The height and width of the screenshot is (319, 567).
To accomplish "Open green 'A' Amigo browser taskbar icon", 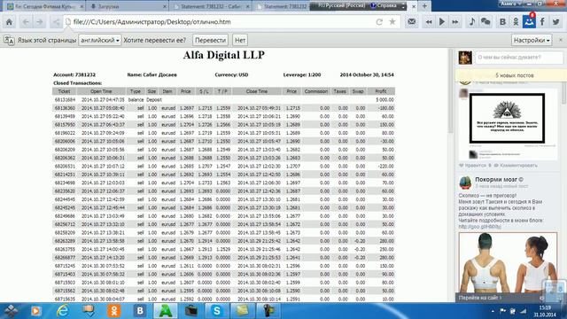I will [166, 311].
